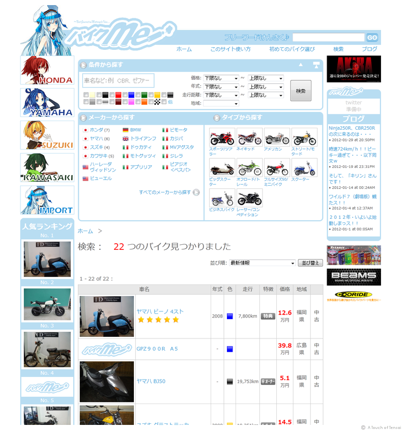
Task: Select the ストリート/モタード bike type icon
Action: pos(304,137)
